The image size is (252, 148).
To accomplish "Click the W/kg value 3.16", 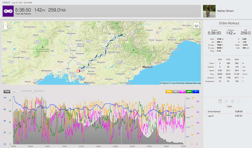I will pos(219,51).
